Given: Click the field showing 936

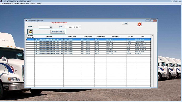Looking at the screenshot, I should click(125, 23).
